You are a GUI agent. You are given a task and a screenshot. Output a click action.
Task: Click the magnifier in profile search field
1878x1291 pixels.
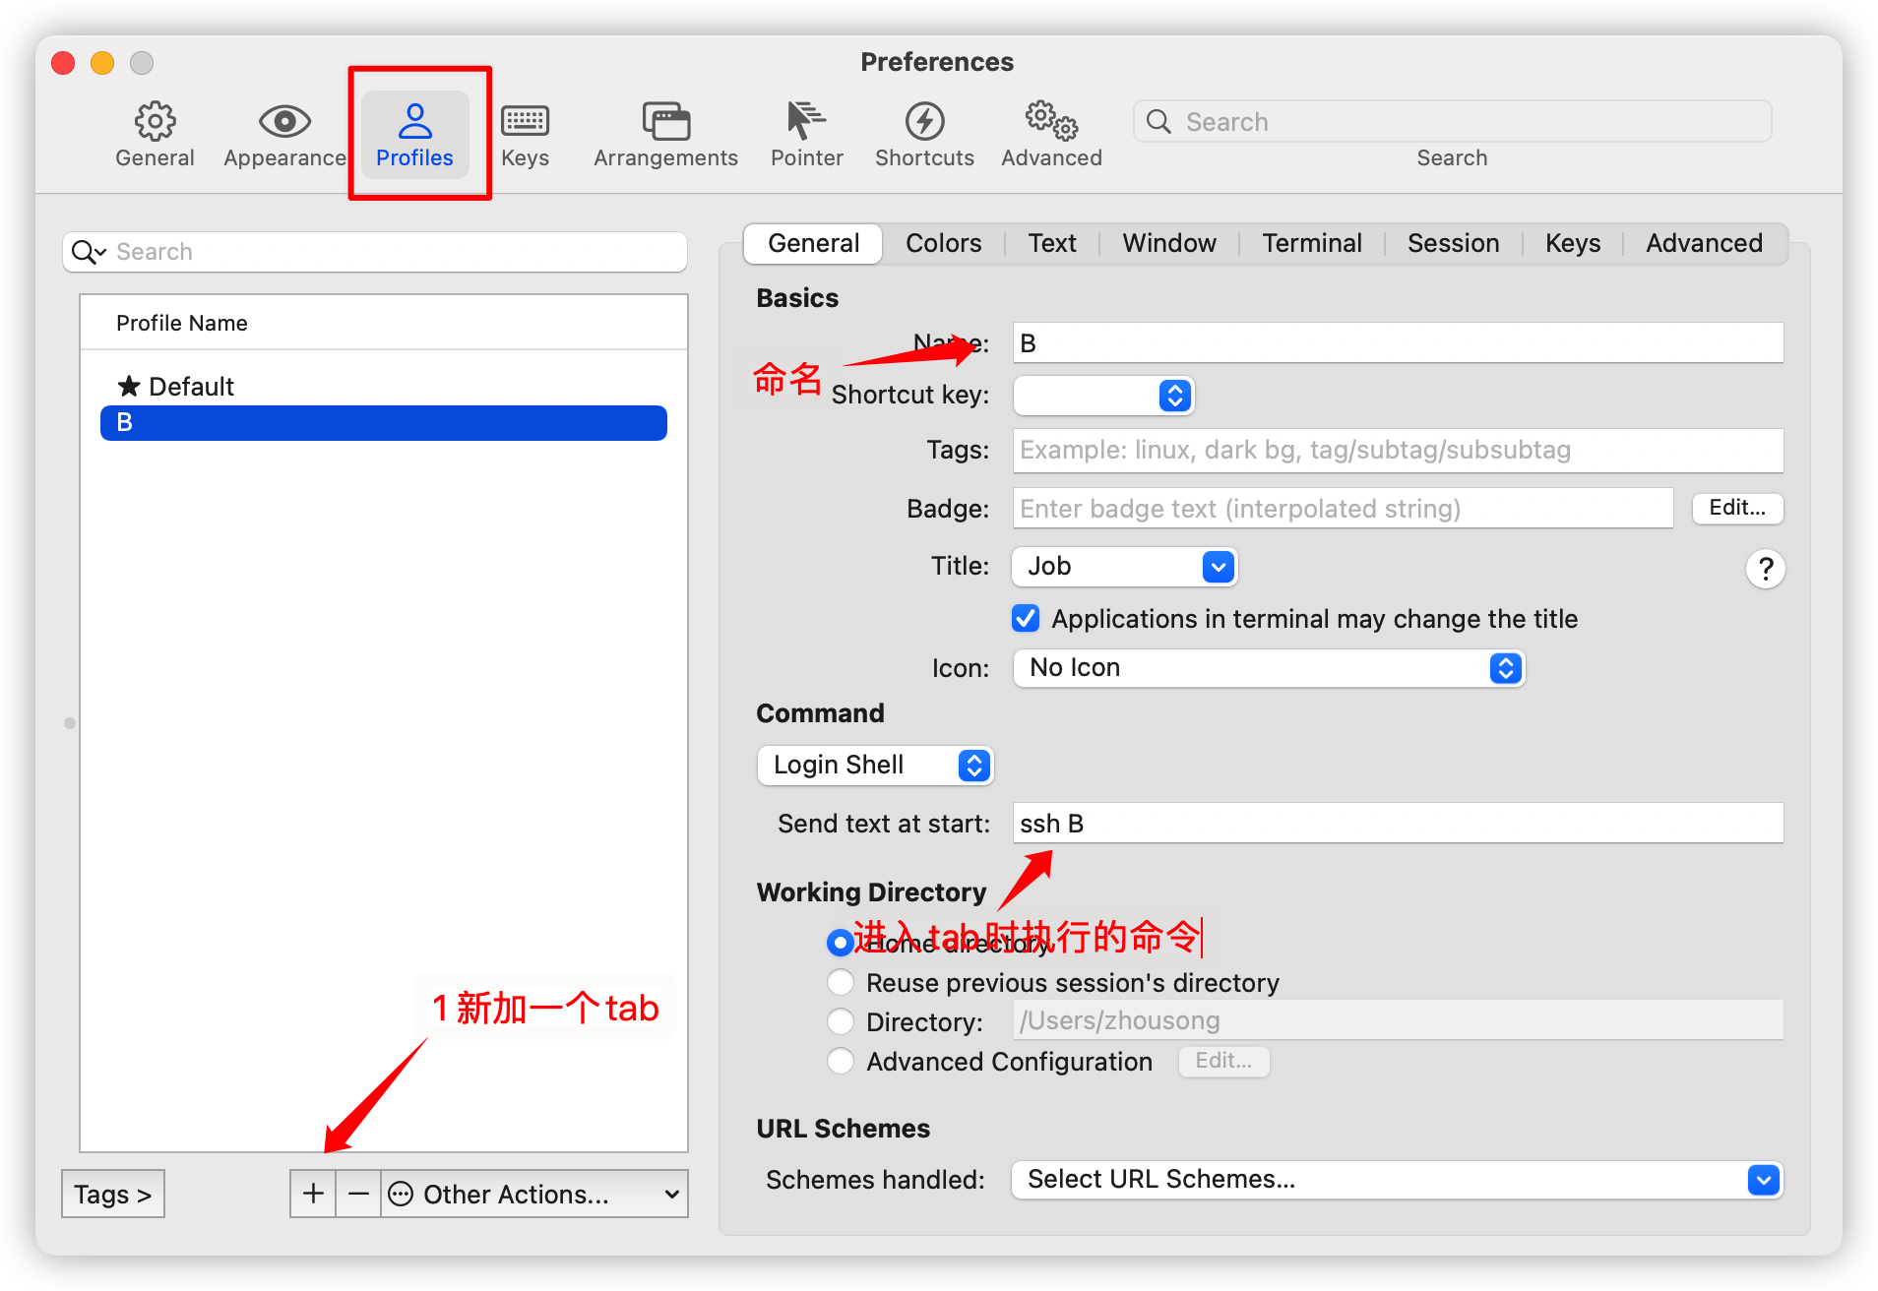tap(89, 252)
